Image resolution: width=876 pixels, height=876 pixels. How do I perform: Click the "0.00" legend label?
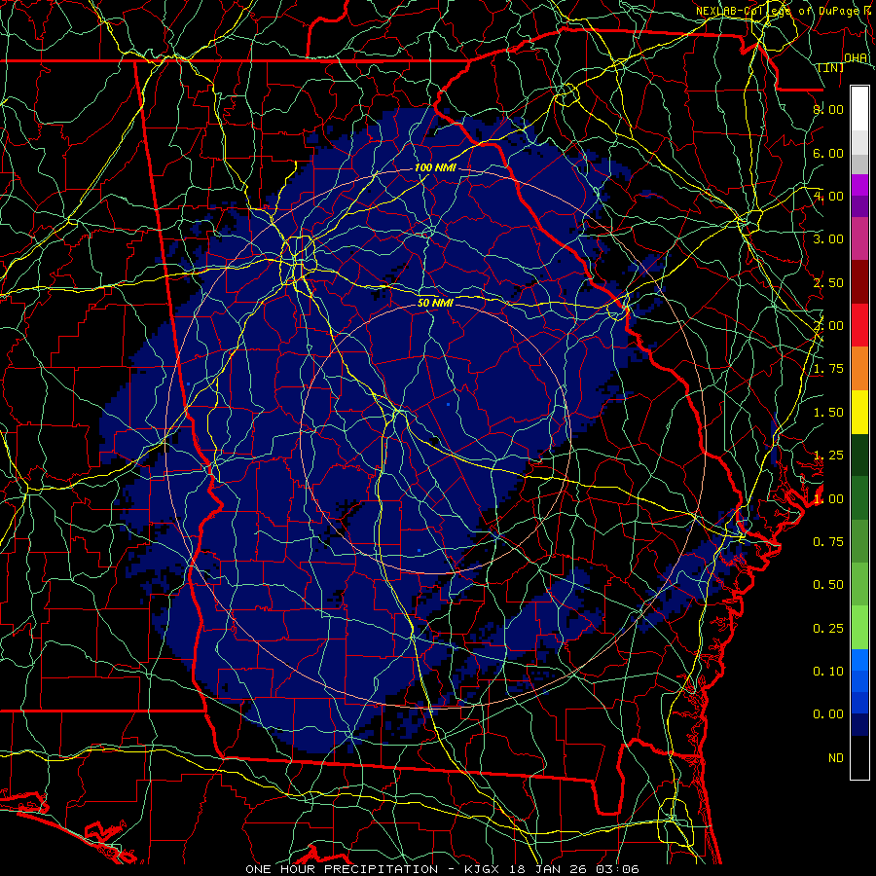click(x=828, y=714)
